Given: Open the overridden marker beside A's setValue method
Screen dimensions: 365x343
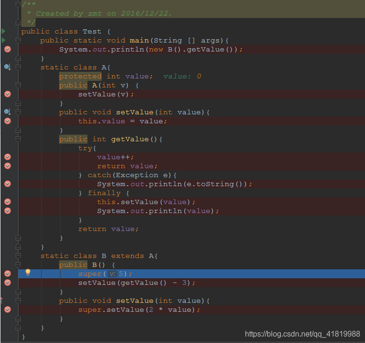Looking at the screenshot, I should tap(7, 112).
